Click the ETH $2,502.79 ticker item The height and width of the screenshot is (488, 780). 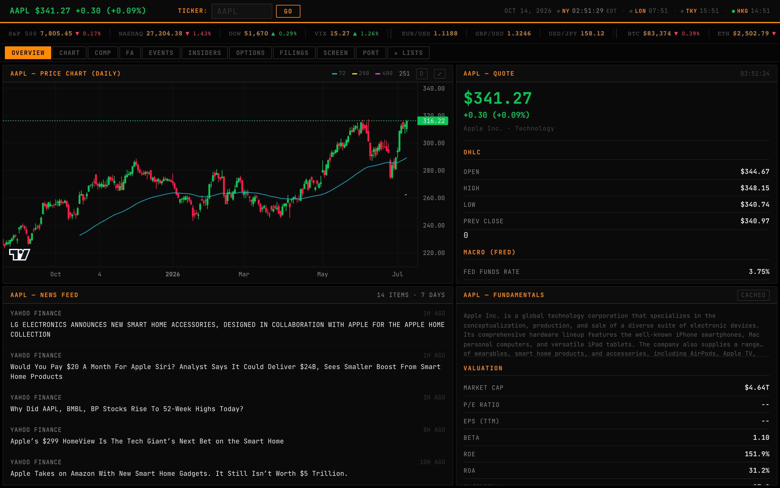click(x=746, y=34)
